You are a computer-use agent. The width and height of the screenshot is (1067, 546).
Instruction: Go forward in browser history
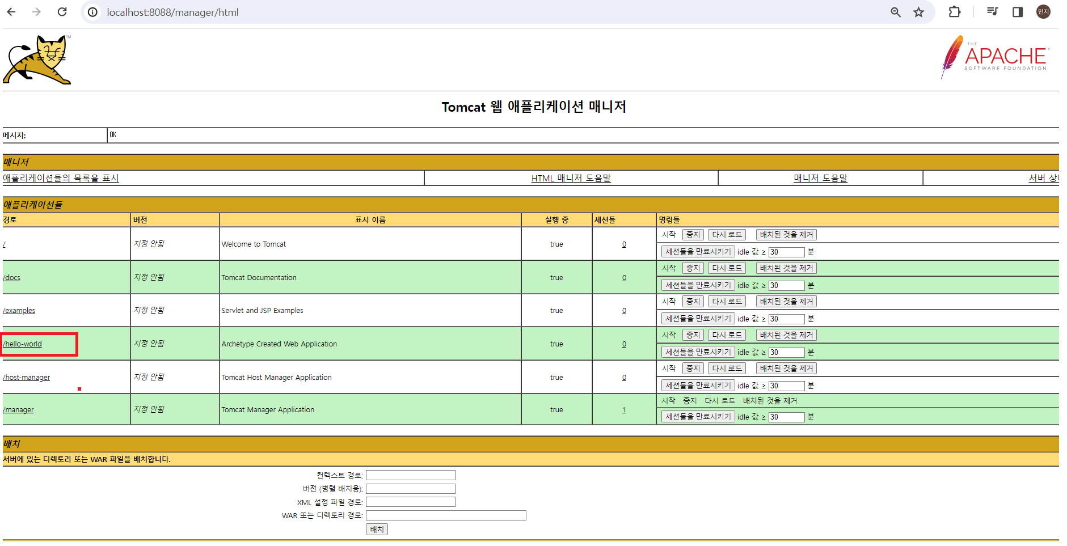coord(36,12)
